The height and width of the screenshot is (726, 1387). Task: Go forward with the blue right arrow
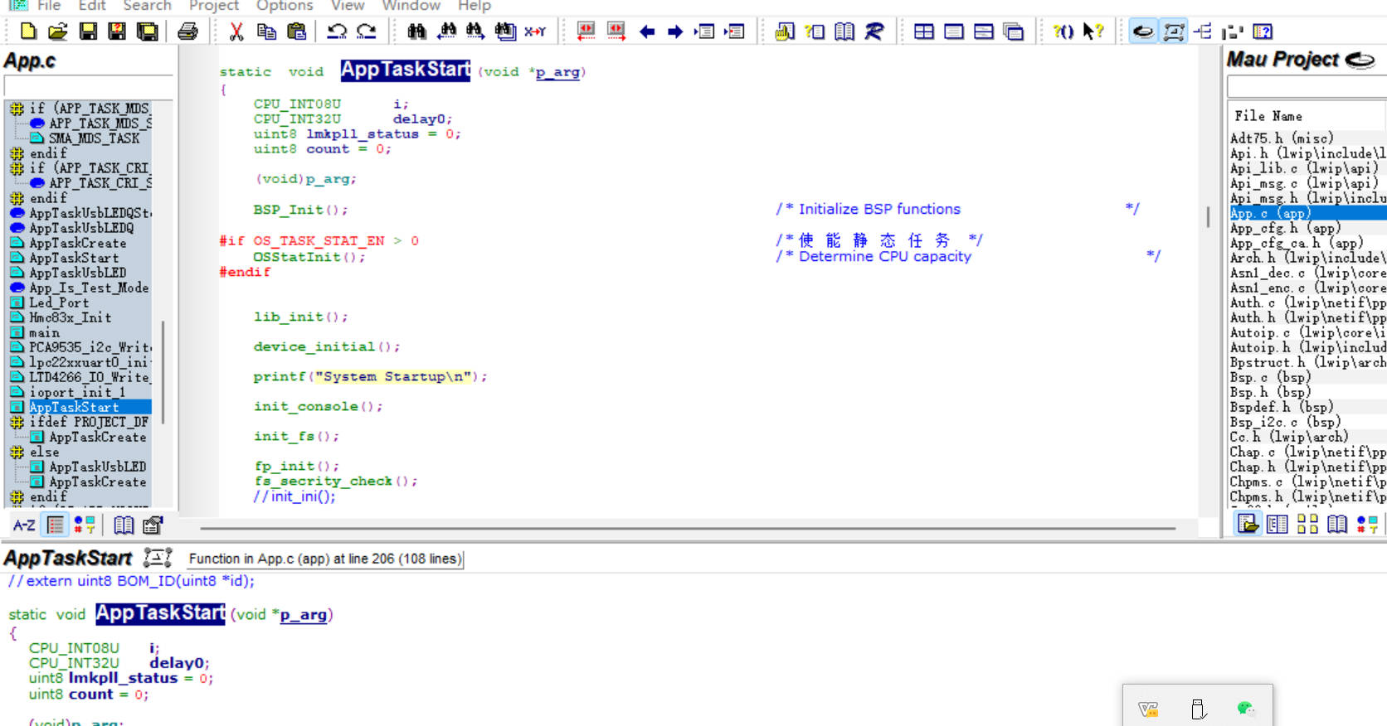pos(675,31)
